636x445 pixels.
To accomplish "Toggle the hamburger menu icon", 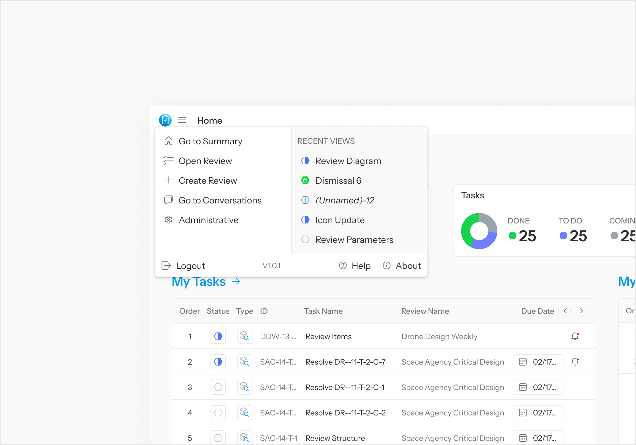I will point(182,120).
